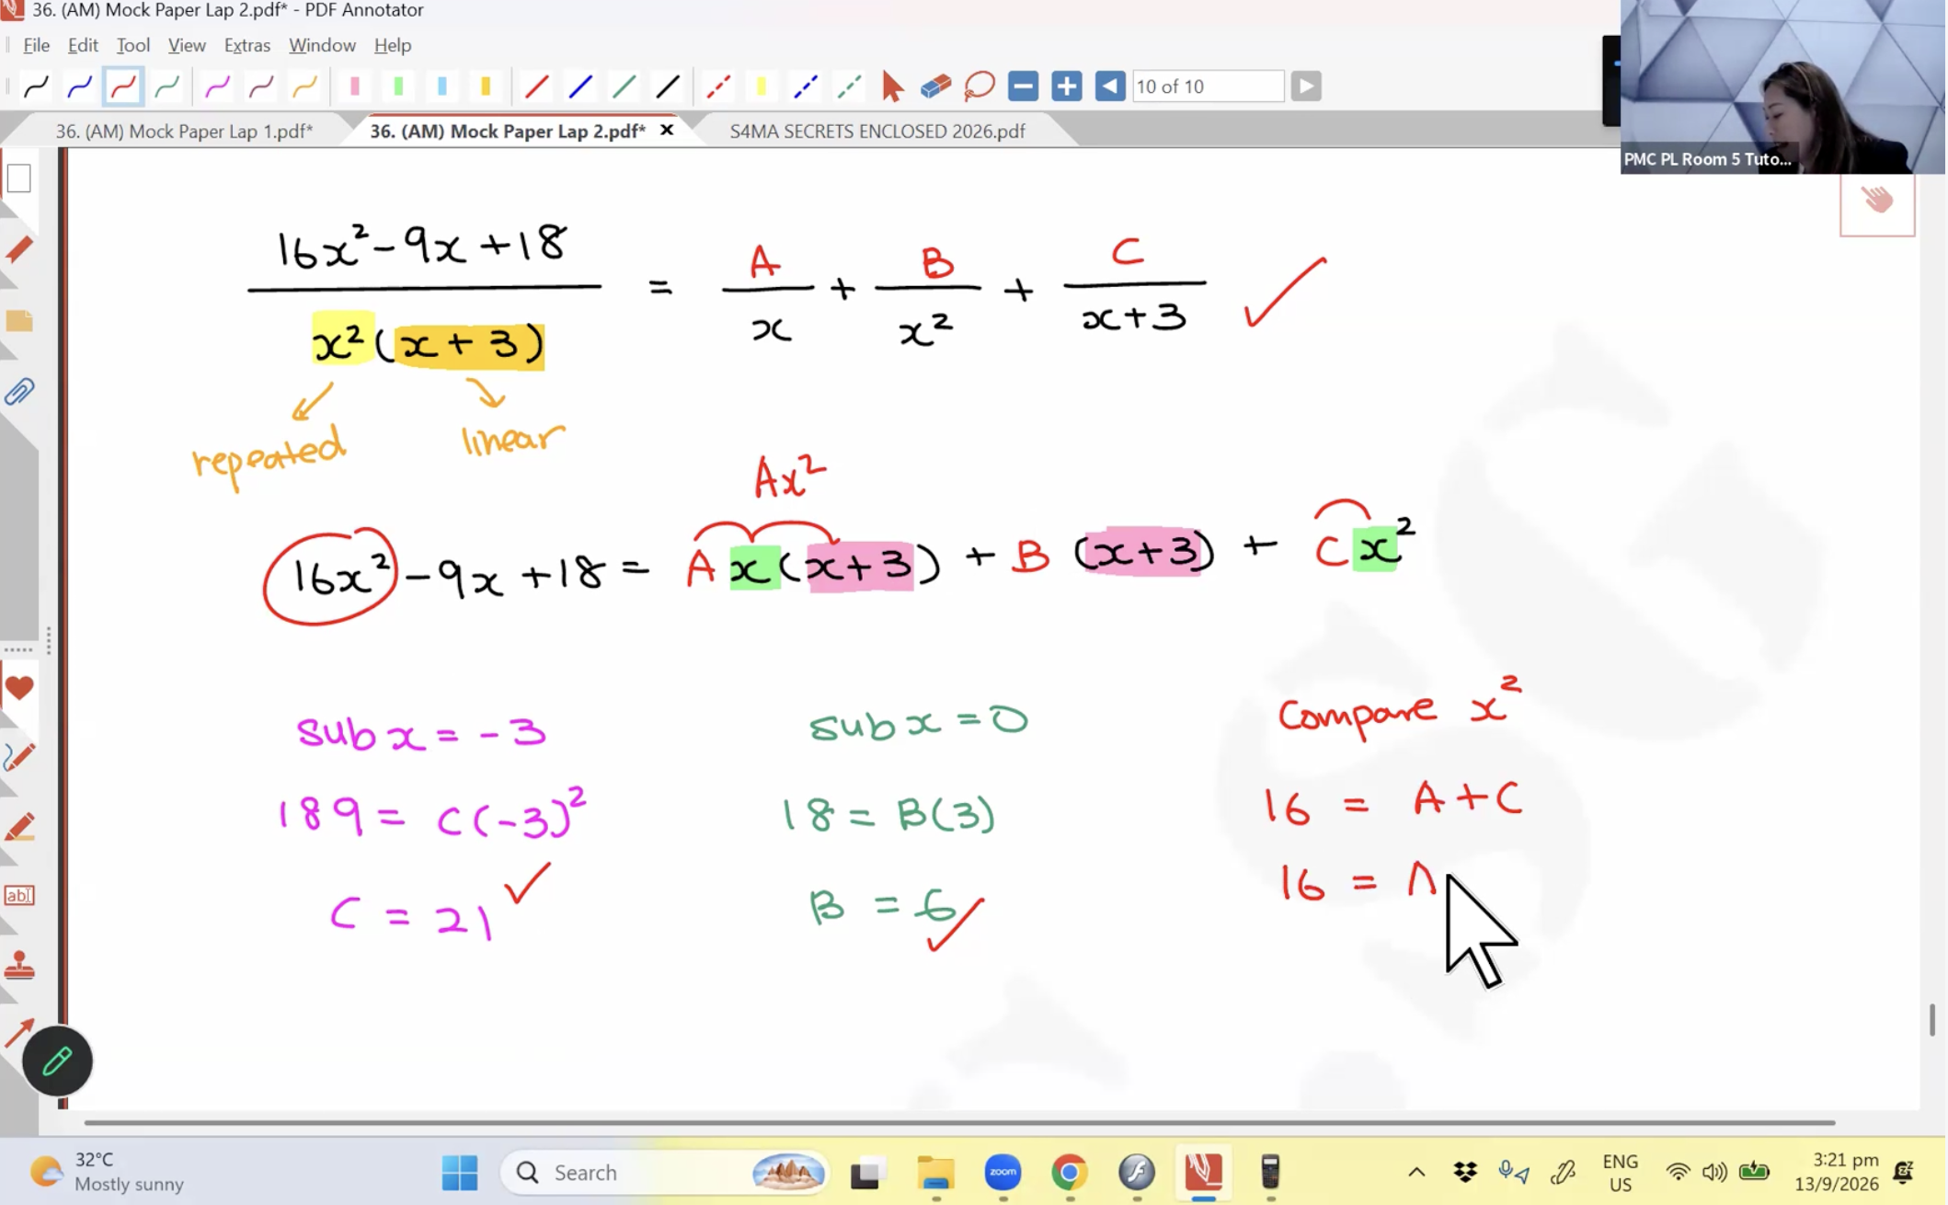The image size is (1948, 1205).
Task: Pick the lasso selection tool
Action: [x=980, y=86]
